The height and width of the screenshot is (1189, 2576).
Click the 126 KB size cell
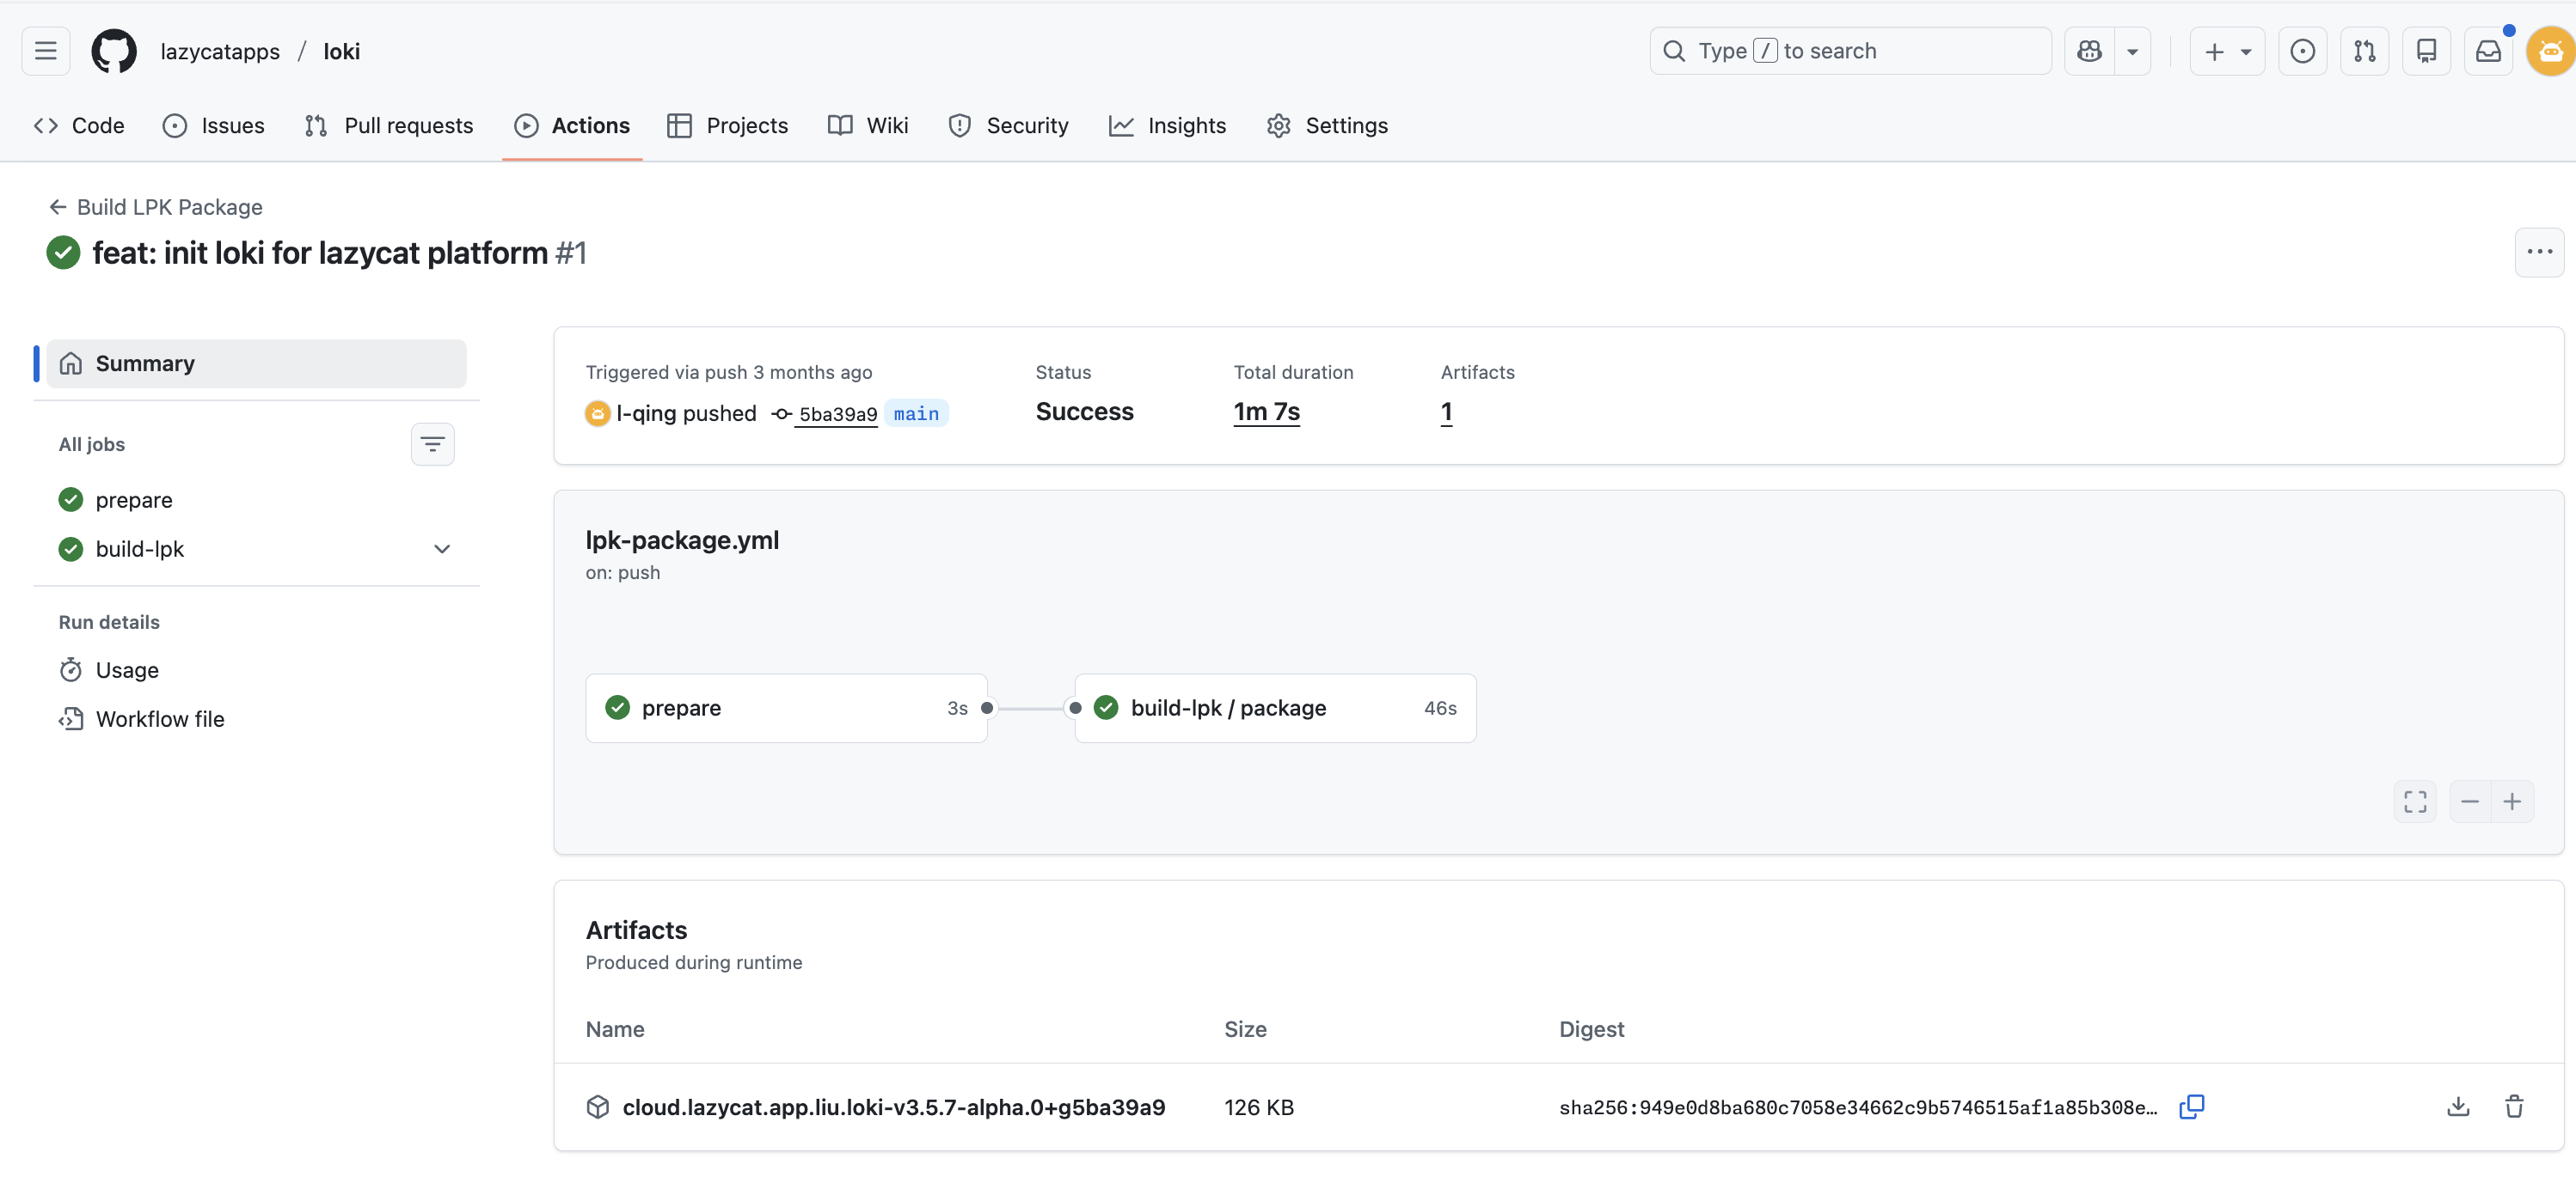tap(1259, 1107)
